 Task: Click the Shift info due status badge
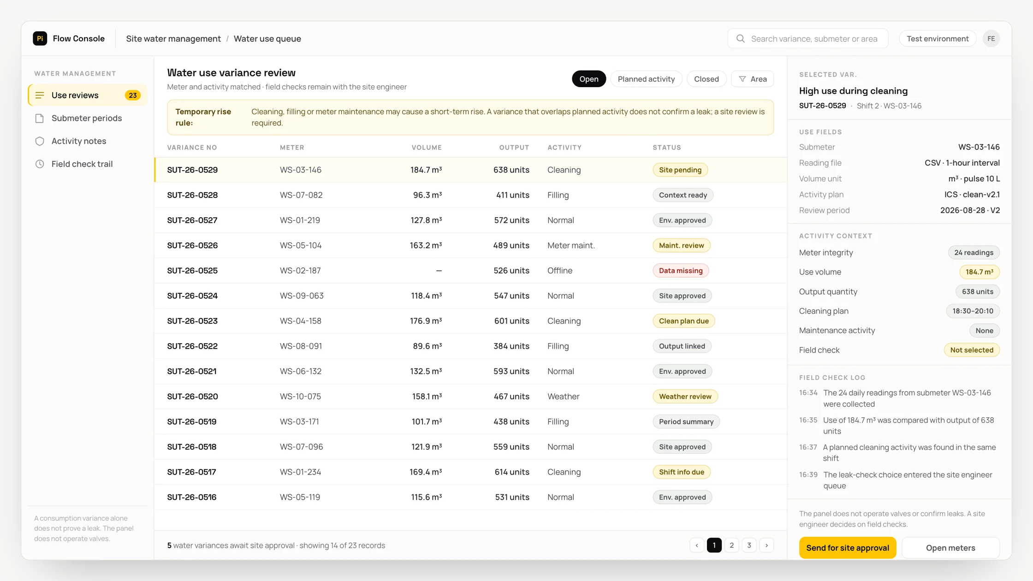tap(682, 472)
